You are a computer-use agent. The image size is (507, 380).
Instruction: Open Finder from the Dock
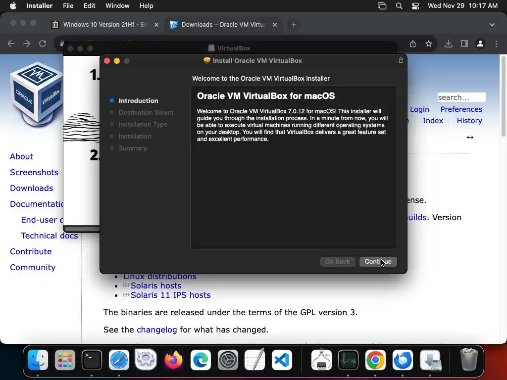click(x=38, y=360)
